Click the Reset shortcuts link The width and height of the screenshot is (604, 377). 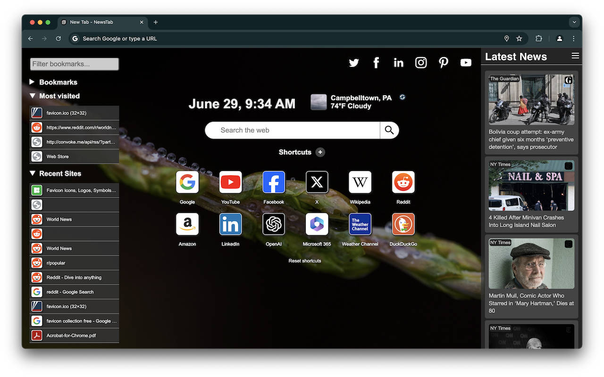tap(305, 261)
